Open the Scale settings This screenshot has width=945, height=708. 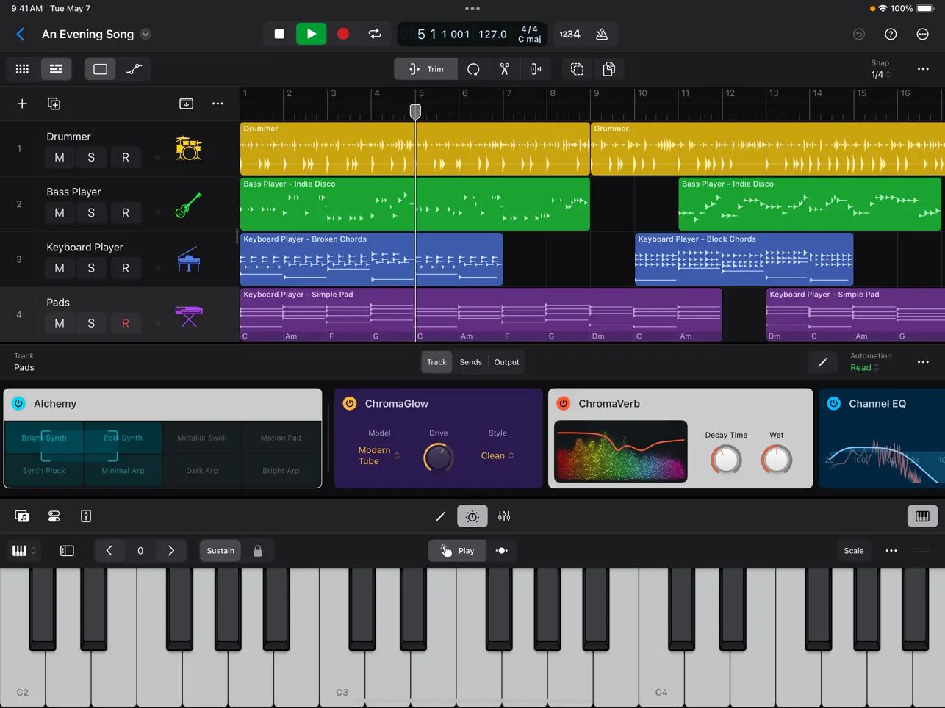[854, 550]
